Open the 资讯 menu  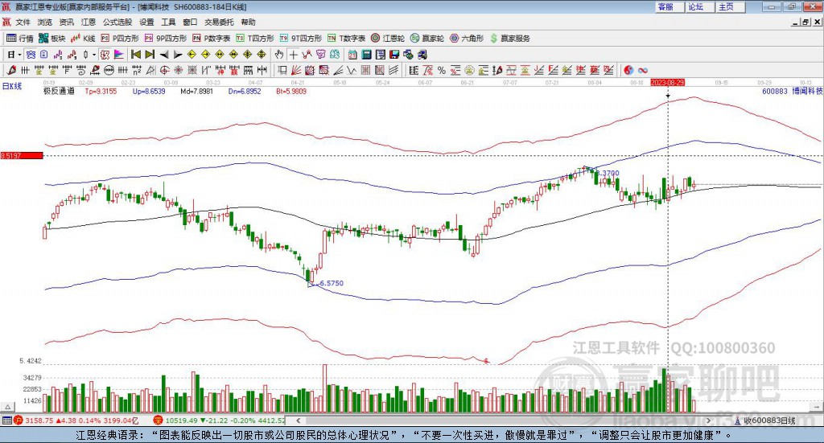pyautogui.click(x=66, y=22)
